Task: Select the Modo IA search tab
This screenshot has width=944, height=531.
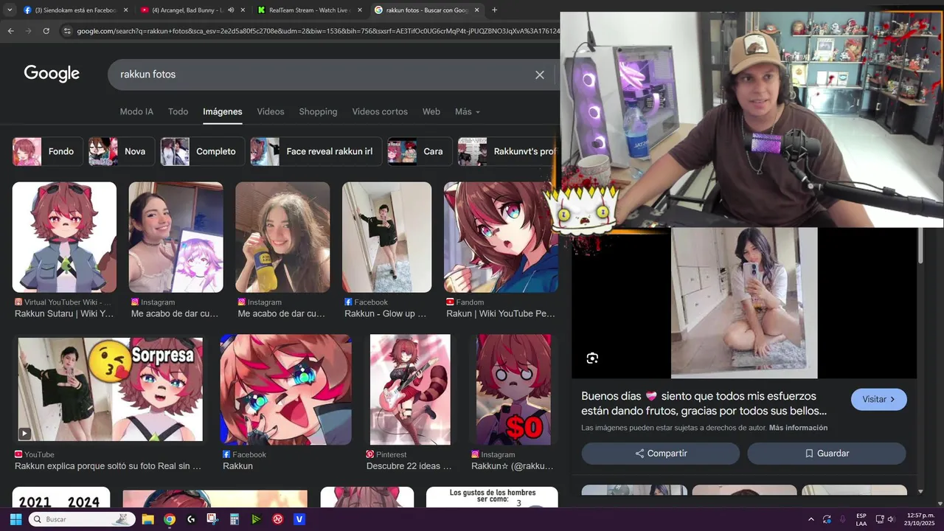Action: pos(136,111)
